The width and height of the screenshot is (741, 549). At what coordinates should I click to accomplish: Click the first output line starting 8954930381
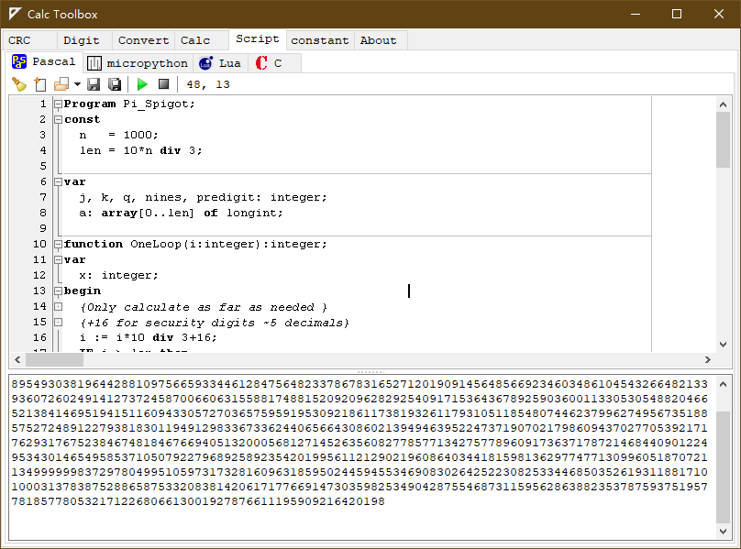pos(359,384)
